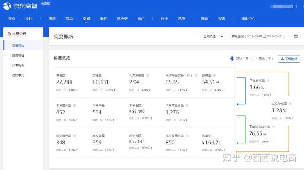Open the 按月查询 date range picker
Viewport: 304px width, 170px height.
pyautogui.click(x=262, y=37)
